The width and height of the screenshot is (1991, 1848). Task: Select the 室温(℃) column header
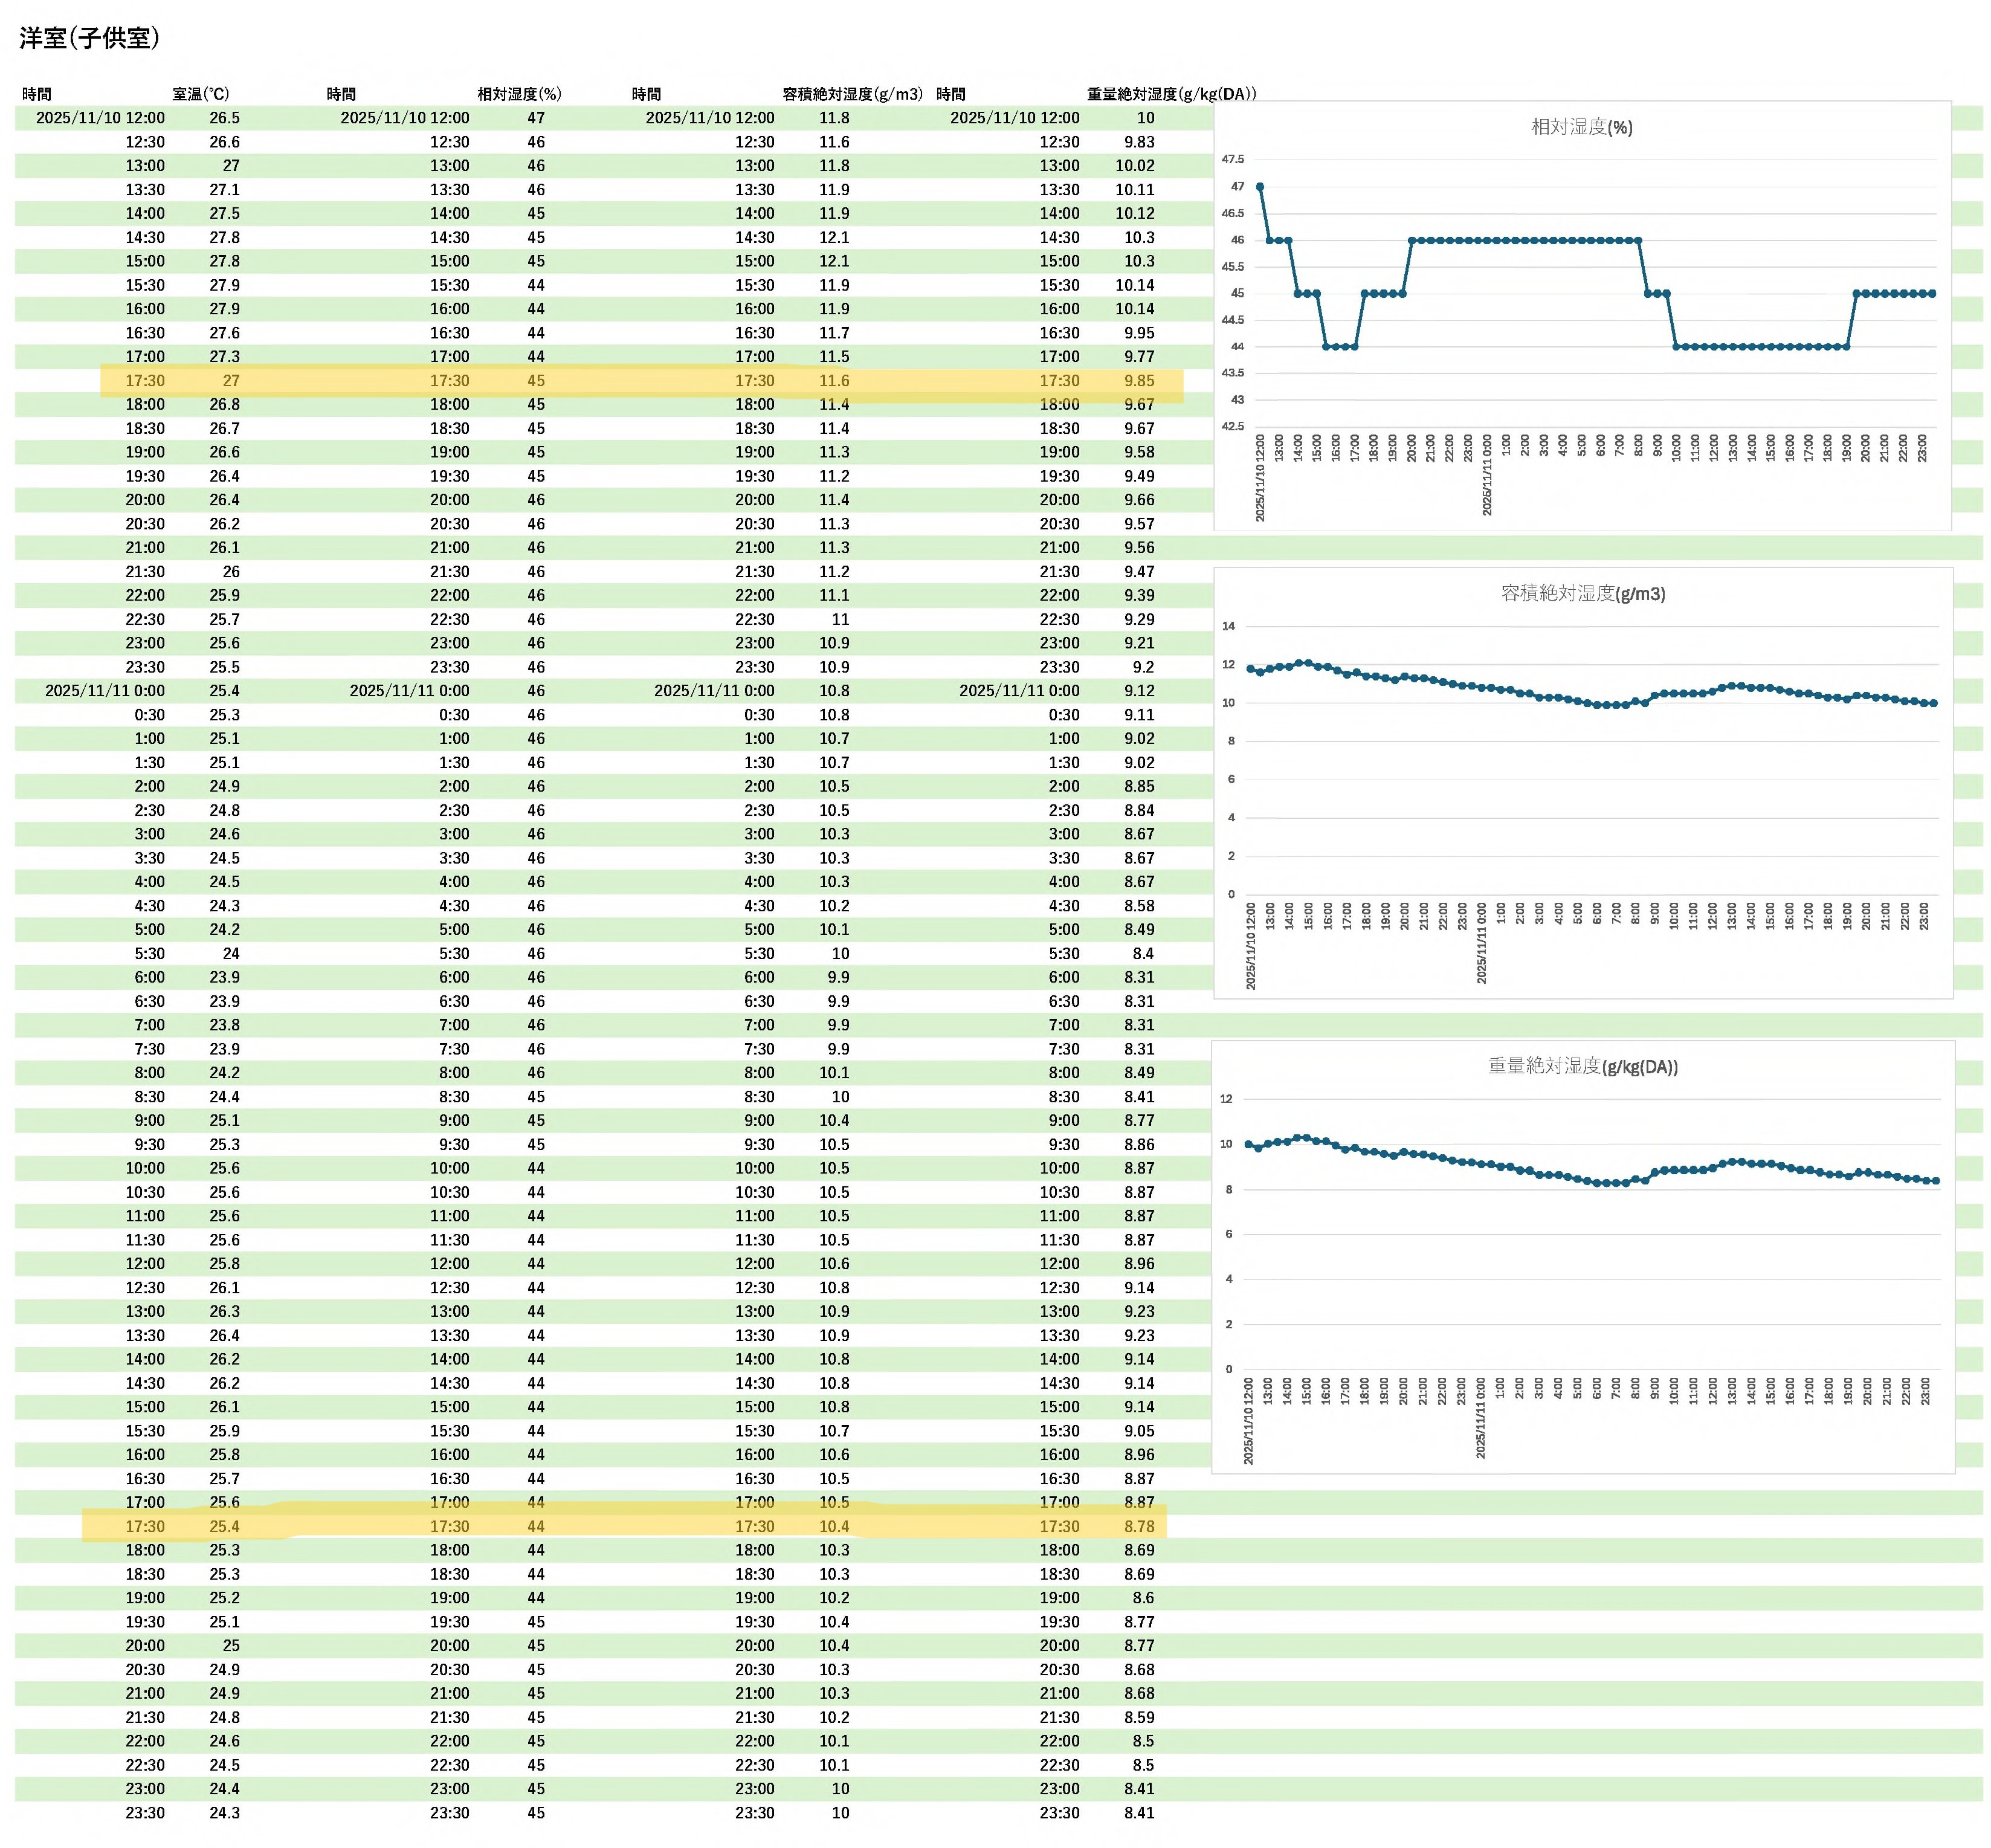tap(201, 94)
